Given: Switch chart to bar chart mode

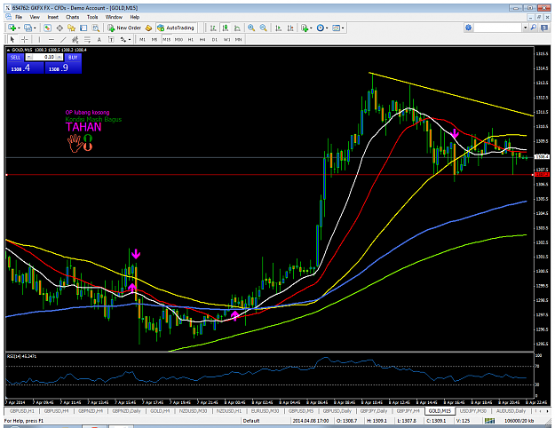Looking at the screenshot, I should tap(213, 28).
